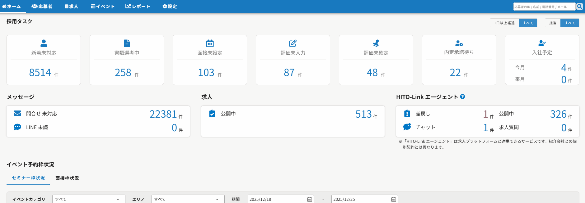Open calendar picker for 2025/12/18 date

(309, 199)
